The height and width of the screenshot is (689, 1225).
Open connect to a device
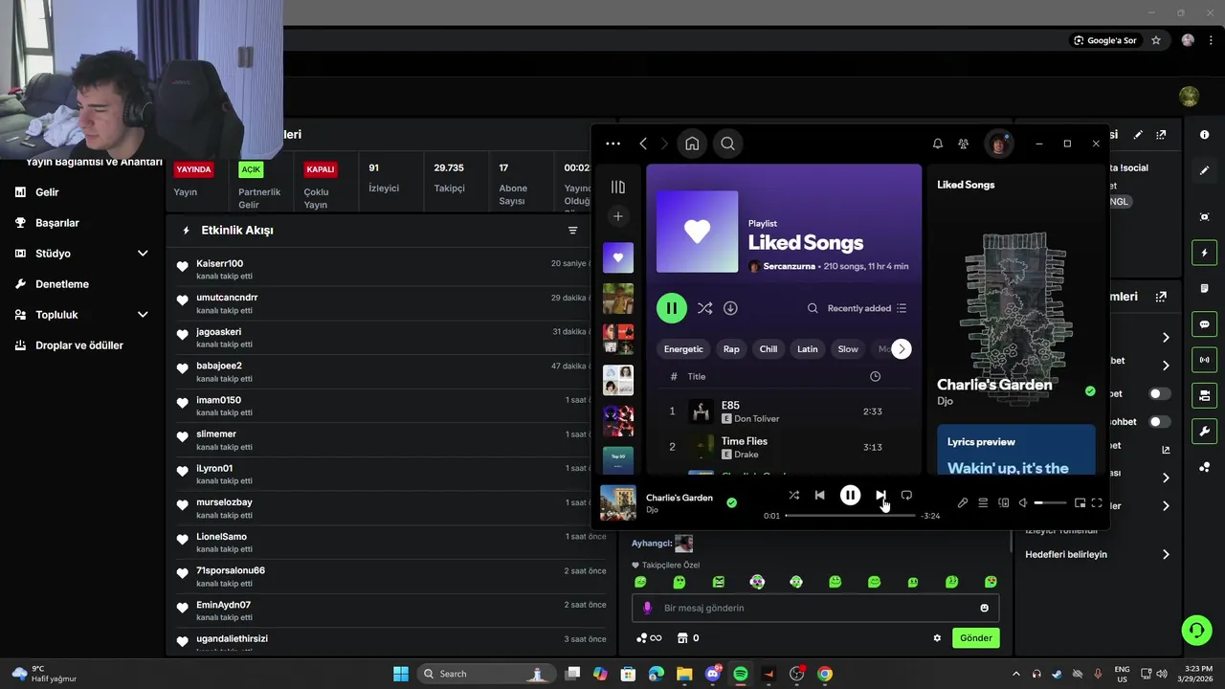tap(1004, 502)
